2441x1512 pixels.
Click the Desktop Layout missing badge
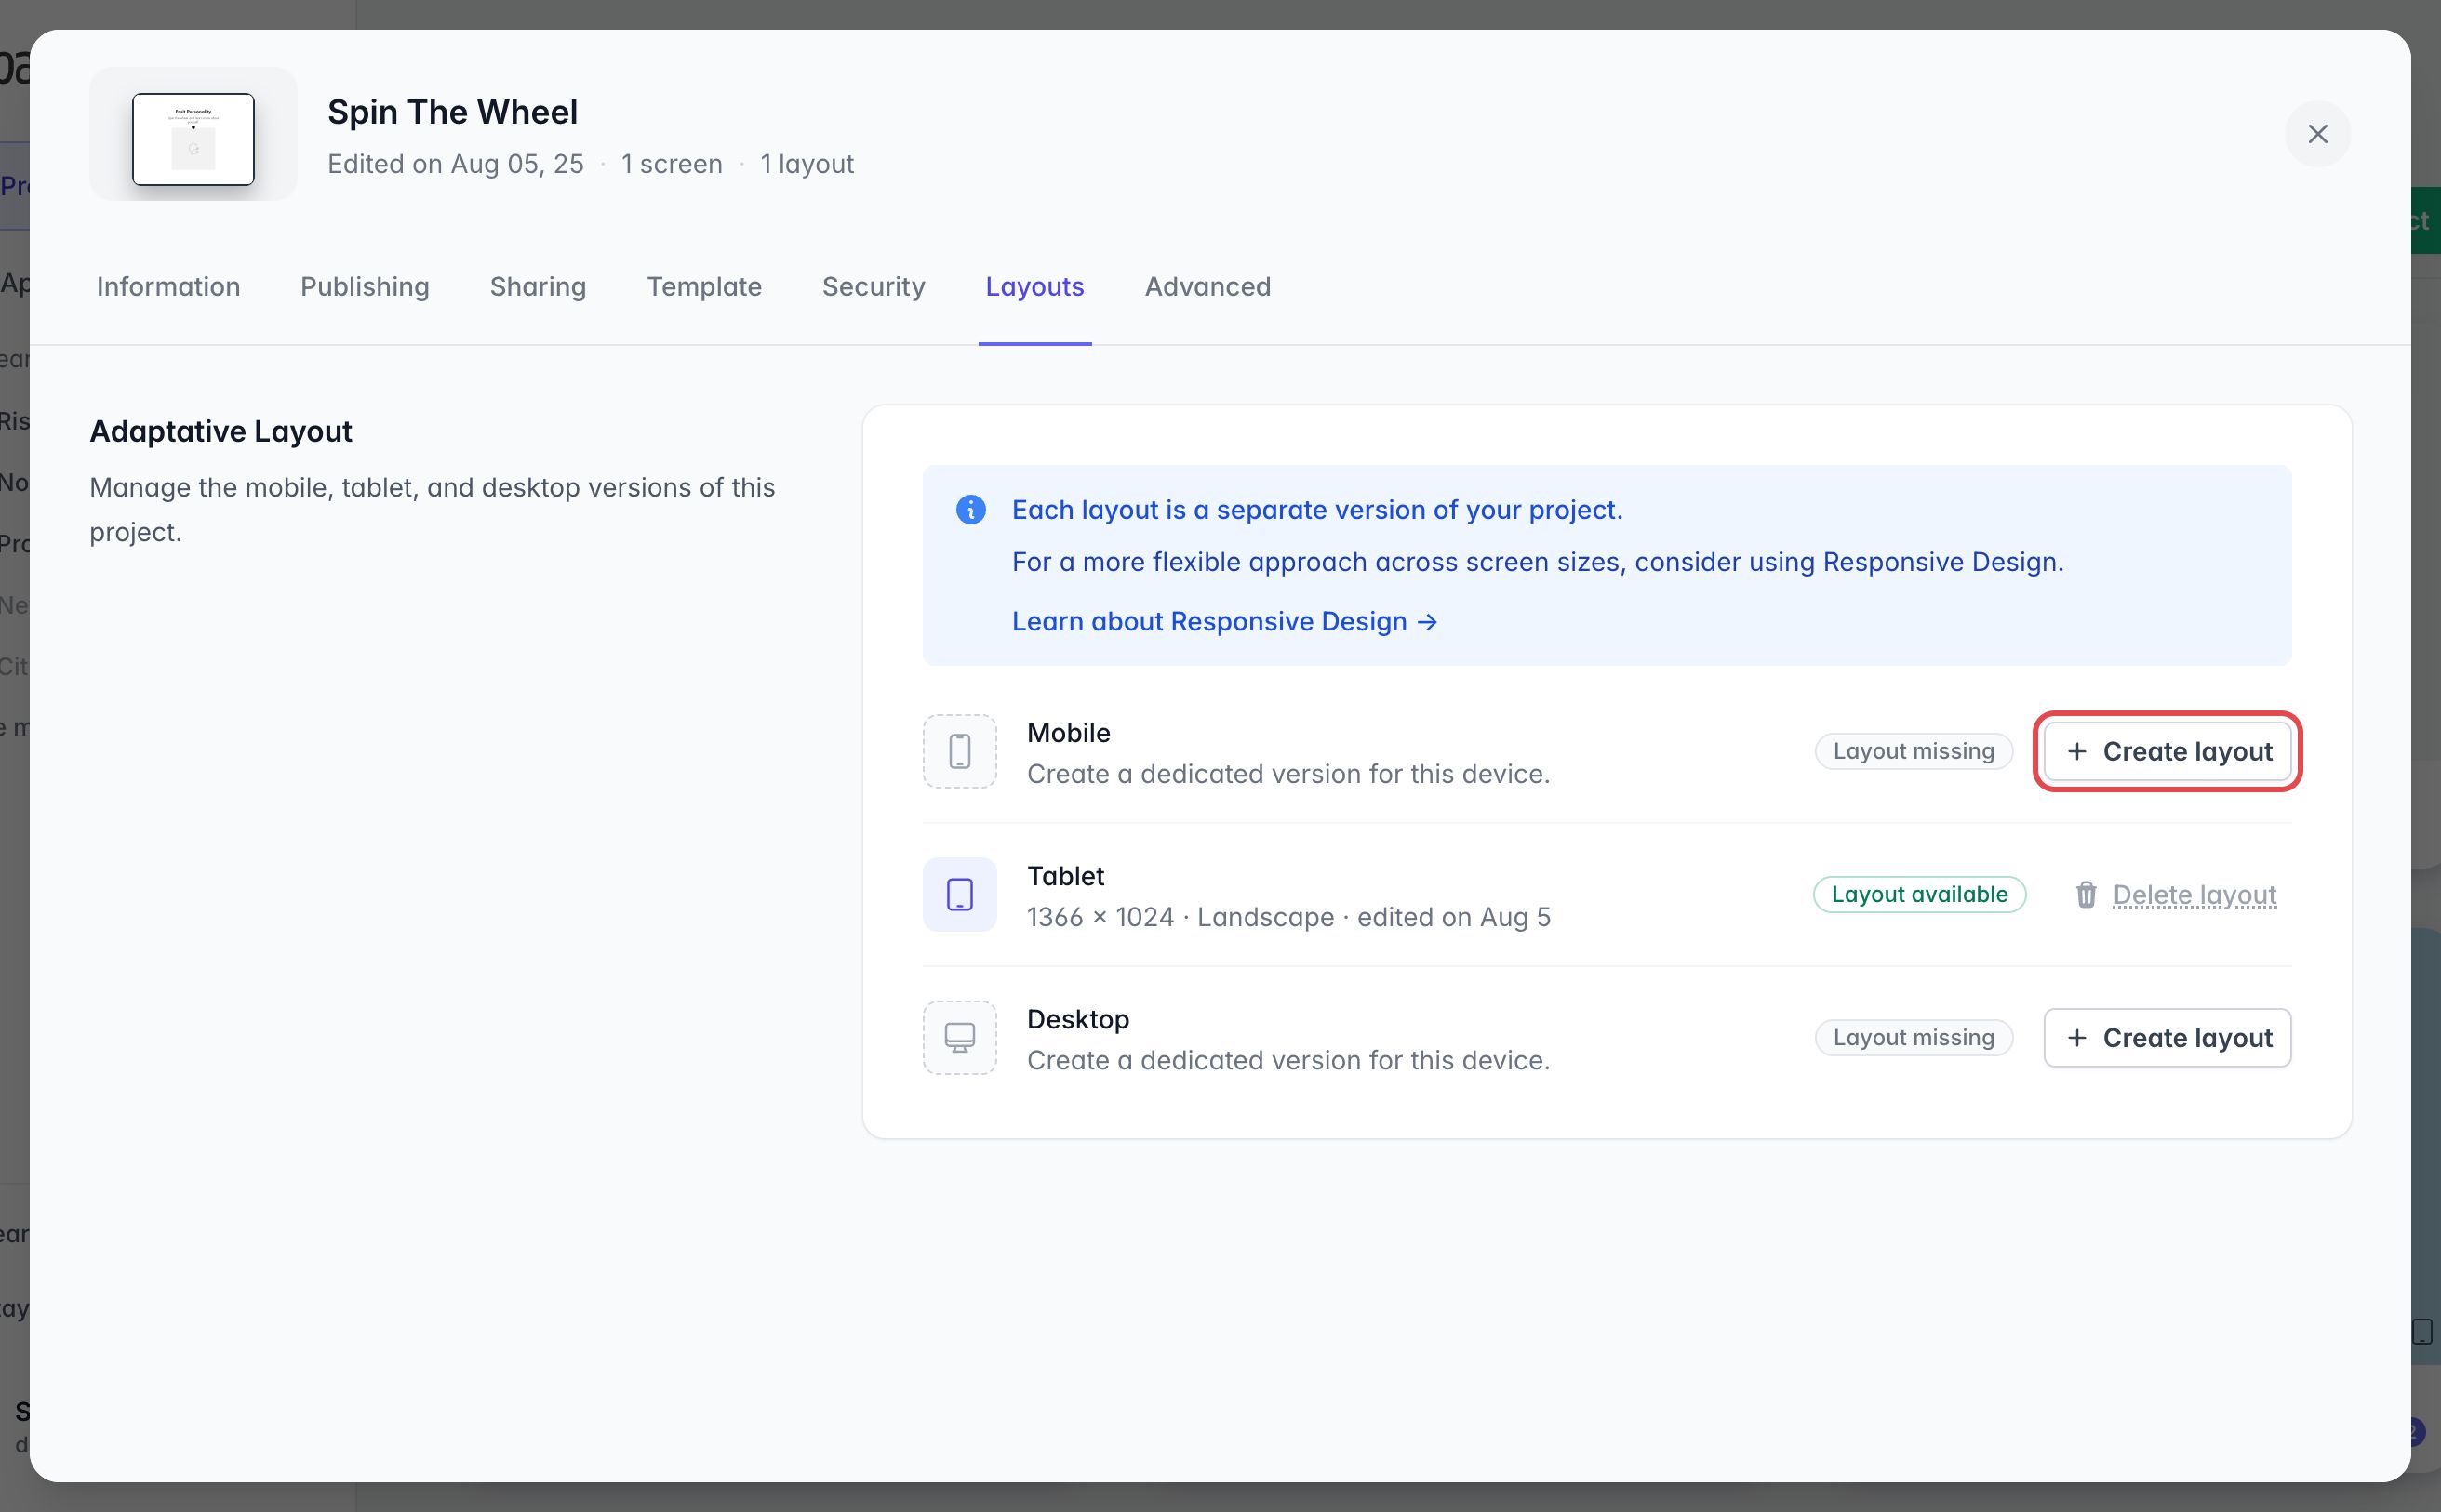tap(1913, 1038)
